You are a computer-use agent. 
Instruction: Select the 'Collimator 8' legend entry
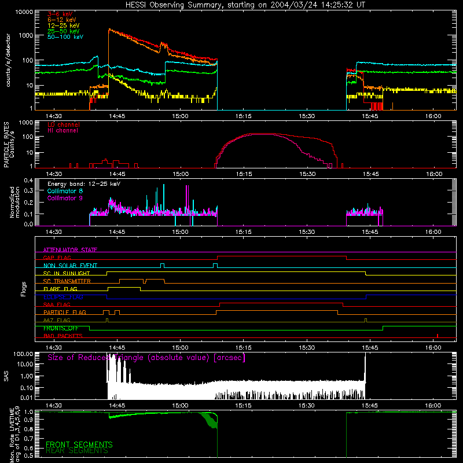(x=65, y=191)
